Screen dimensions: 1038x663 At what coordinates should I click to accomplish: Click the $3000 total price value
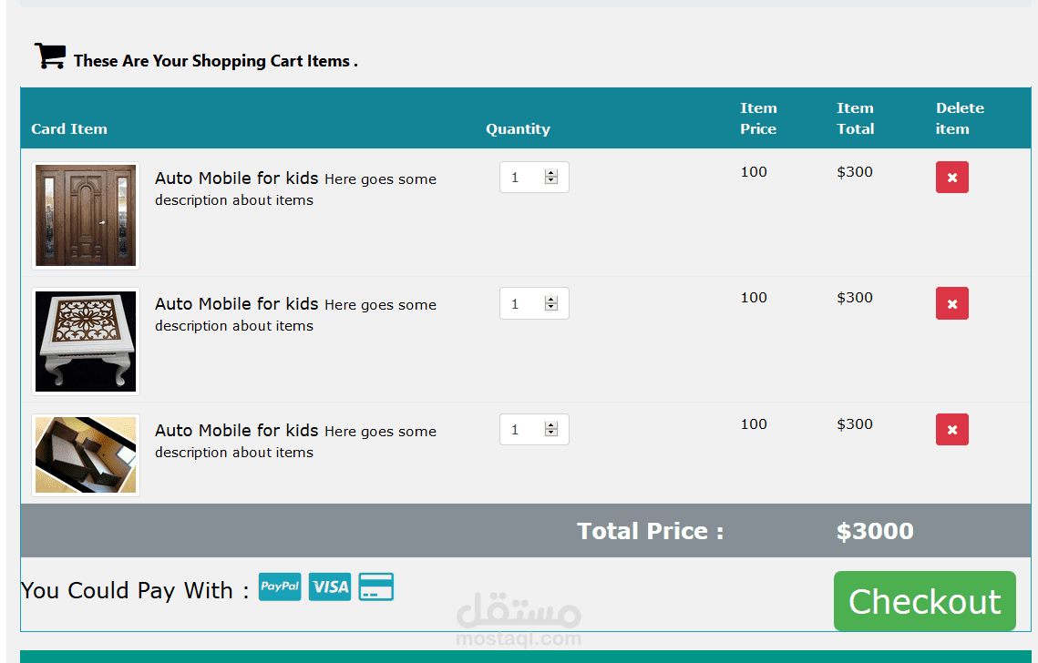[875, 531]
